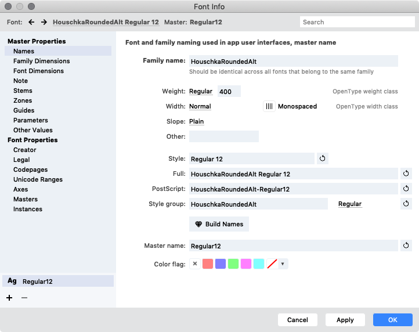
Task: Pick the magenta color flag
Action: click(246, 264)
